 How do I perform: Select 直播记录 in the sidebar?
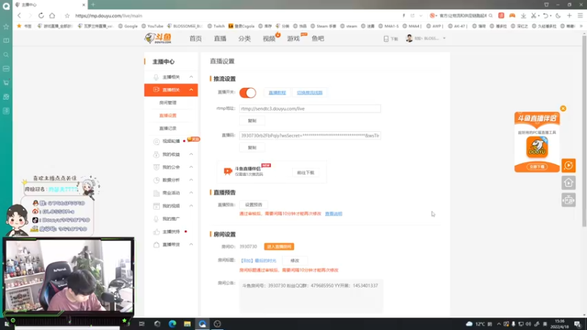click(x=168, y=128)
